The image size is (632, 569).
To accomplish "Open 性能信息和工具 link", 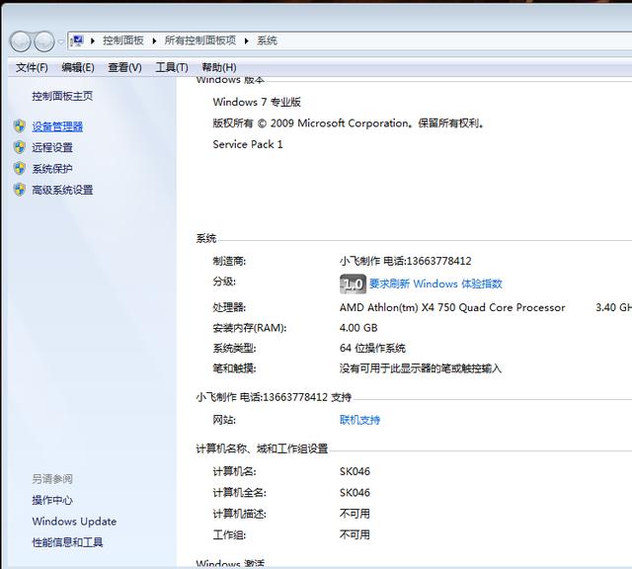I will pos(67,542).
